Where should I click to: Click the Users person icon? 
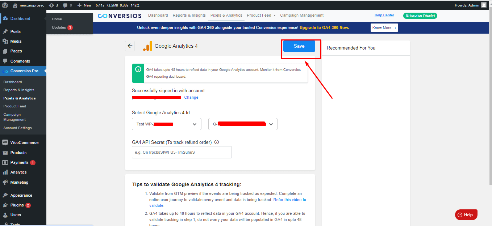point(5,215)
